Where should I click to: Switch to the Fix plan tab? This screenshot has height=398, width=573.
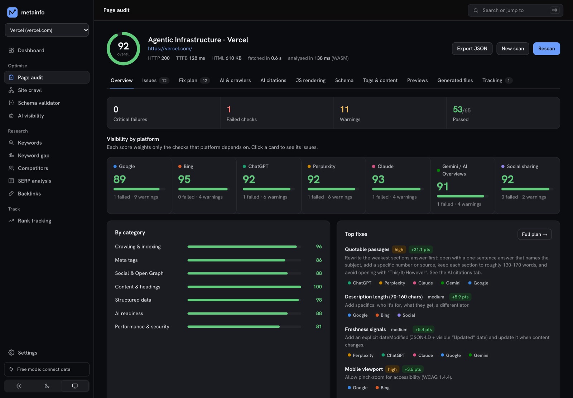pos(194,80)
